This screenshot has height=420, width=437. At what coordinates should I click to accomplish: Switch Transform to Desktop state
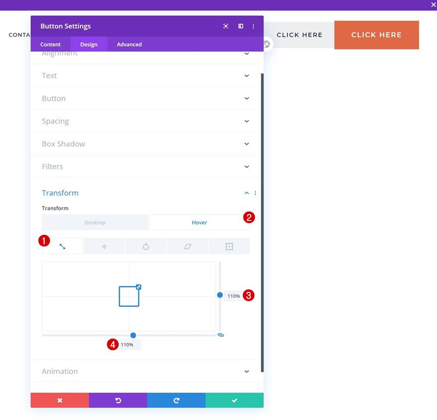[95, 222]
